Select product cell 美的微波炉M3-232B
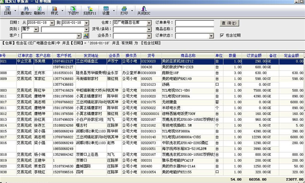The width and height of the screenshot is (305, 183). tap(188, 67)
